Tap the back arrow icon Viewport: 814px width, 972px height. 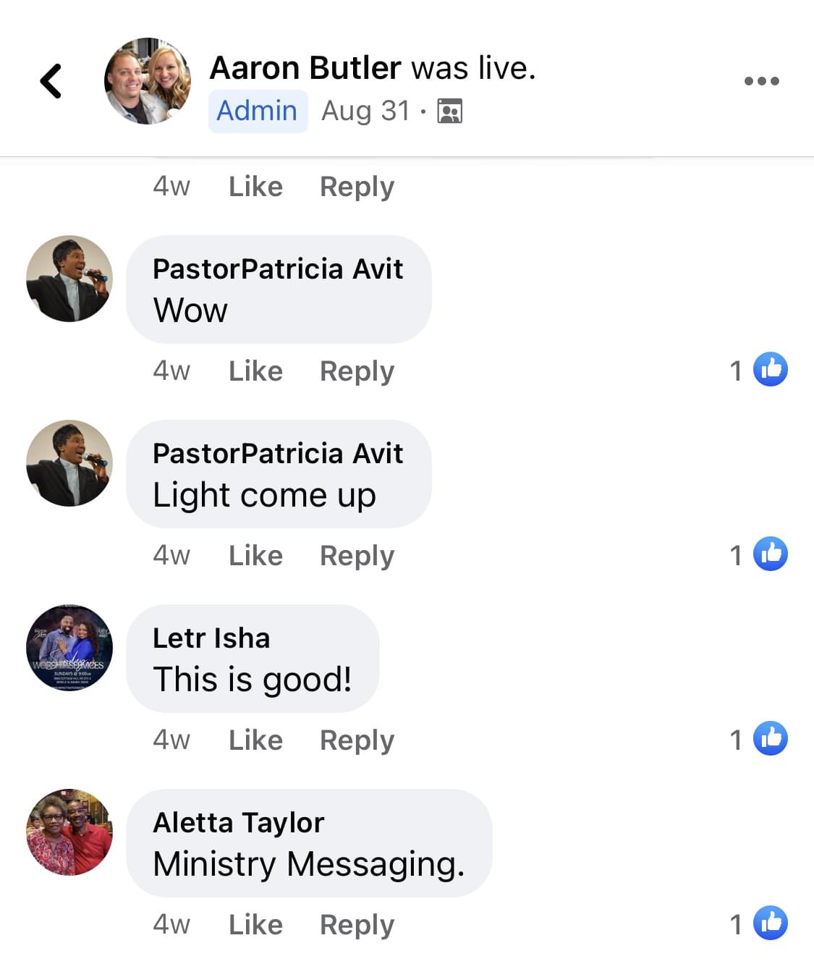pos(51,81)
